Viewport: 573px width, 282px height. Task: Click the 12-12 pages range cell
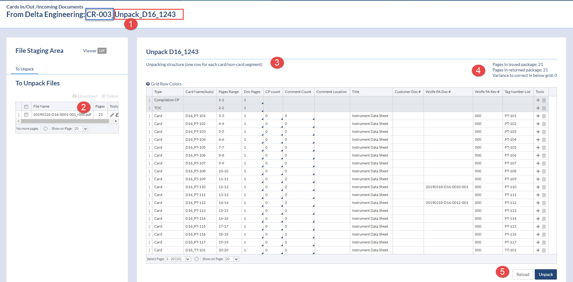tap(229, 187)
